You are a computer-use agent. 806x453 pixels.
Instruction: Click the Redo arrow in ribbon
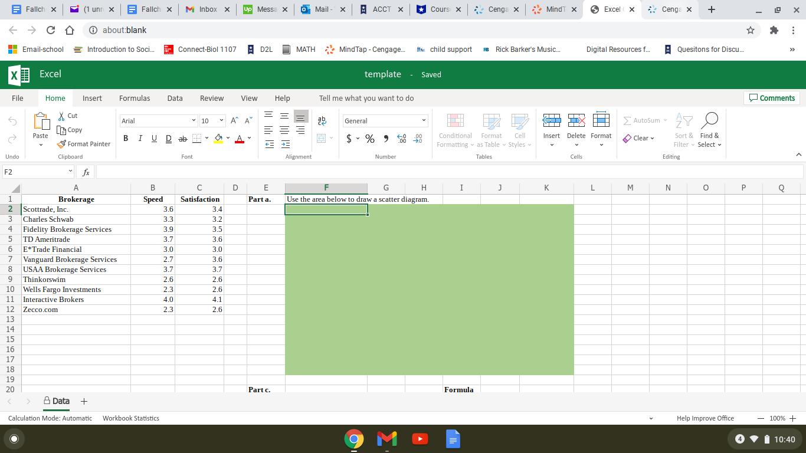(12, 139)
